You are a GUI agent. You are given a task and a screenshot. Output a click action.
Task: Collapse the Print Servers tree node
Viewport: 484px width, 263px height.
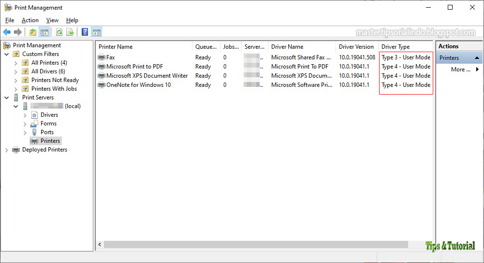click(6, 97)
